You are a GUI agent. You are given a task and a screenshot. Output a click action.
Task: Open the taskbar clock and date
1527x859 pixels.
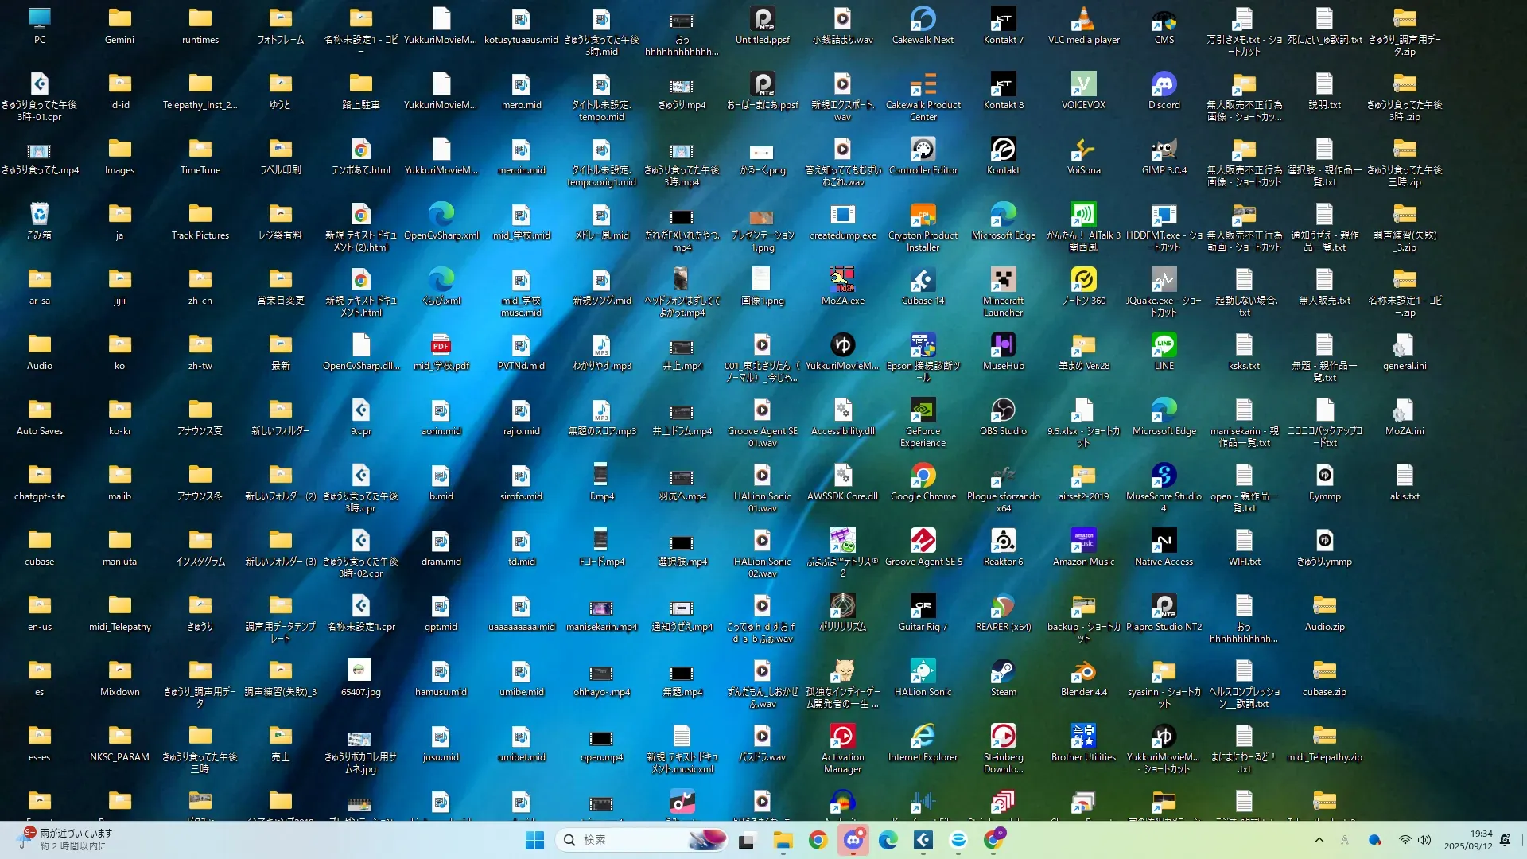1468,840
